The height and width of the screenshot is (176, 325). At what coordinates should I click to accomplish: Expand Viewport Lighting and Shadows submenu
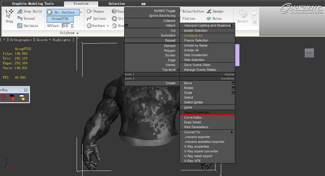[232, 26]
